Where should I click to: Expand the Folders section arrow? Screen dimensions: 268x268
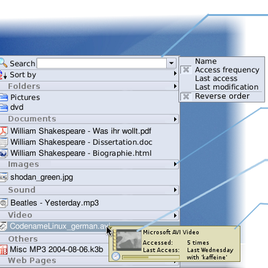(x=176, y=86)
